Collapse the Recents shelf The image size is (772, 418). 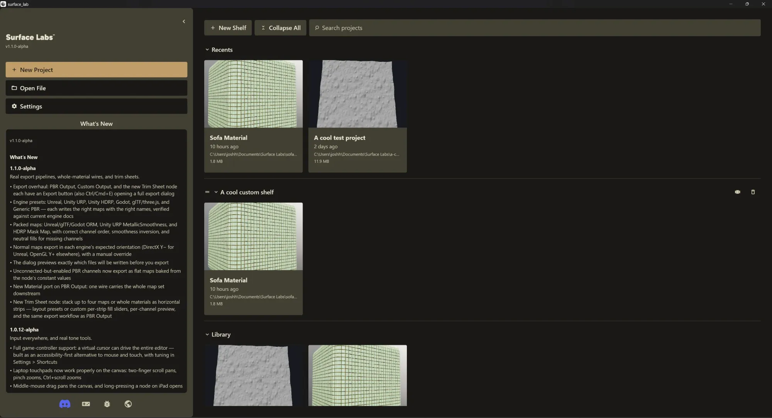[207, 50]
